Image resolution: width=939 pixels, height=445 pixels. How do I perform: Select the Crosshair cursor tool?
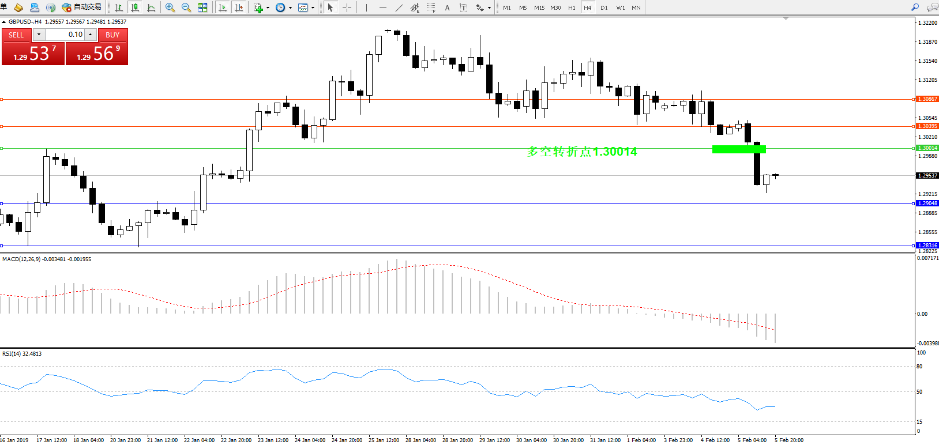347,7
